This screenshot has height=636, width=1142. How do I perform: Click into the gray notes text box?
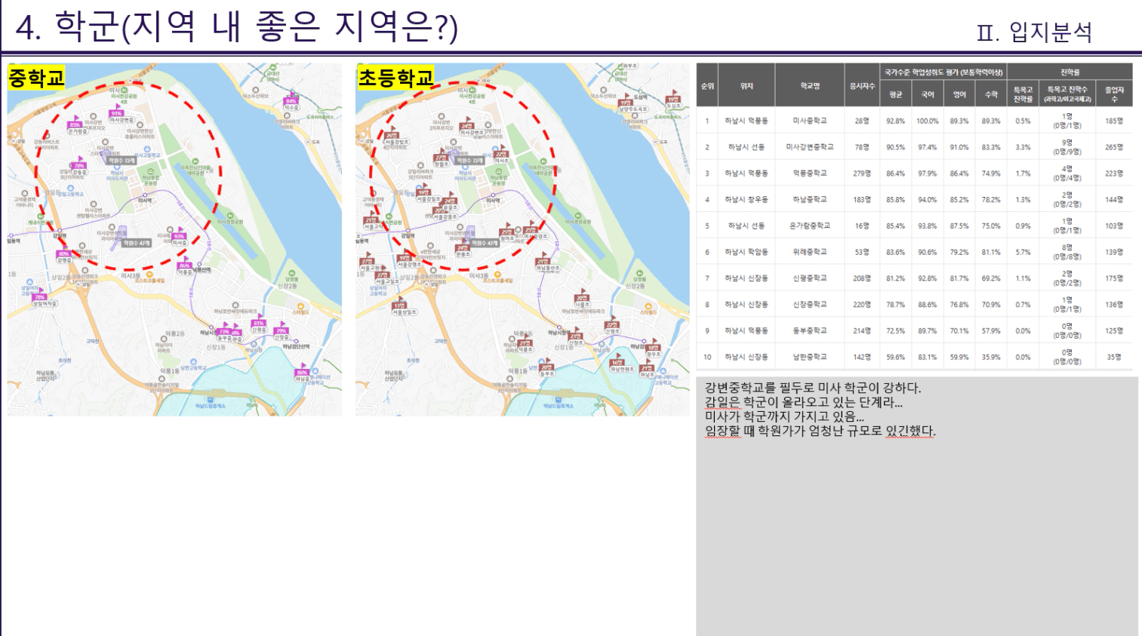coord(916,528)
